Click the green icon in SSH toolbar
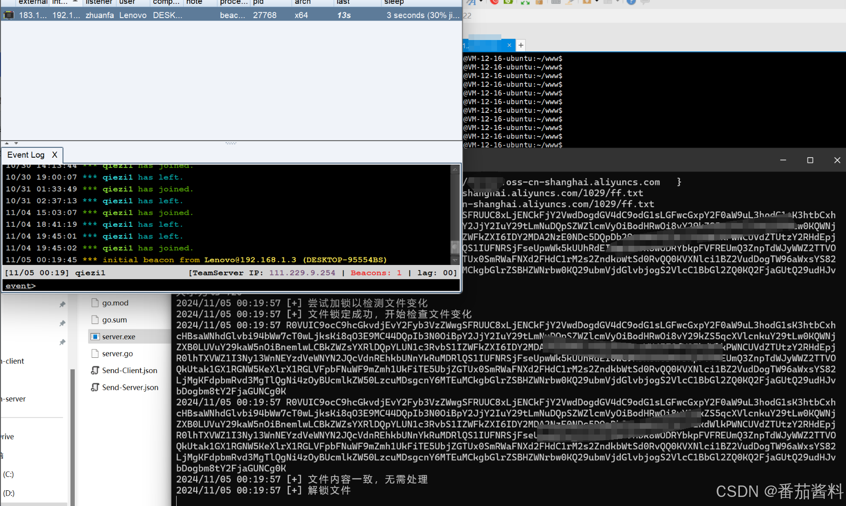846x506 pixels. click(508, 1)
